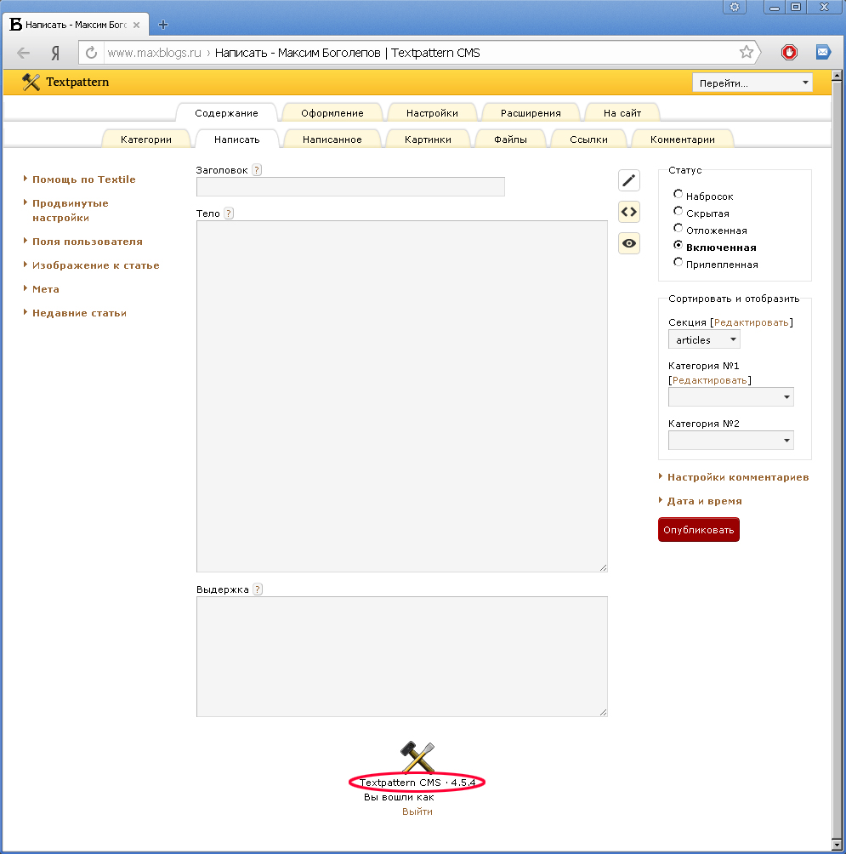
Task: Go to the Ссылки subtab
Action: point(588,139)
